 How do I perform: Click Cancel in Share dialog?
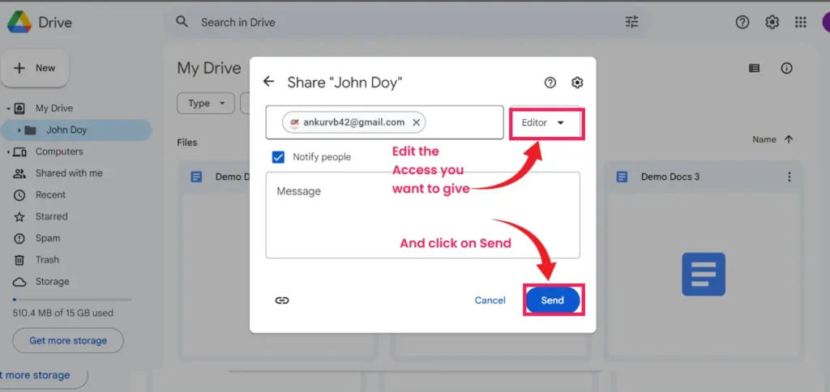click(x=490, y=300)
